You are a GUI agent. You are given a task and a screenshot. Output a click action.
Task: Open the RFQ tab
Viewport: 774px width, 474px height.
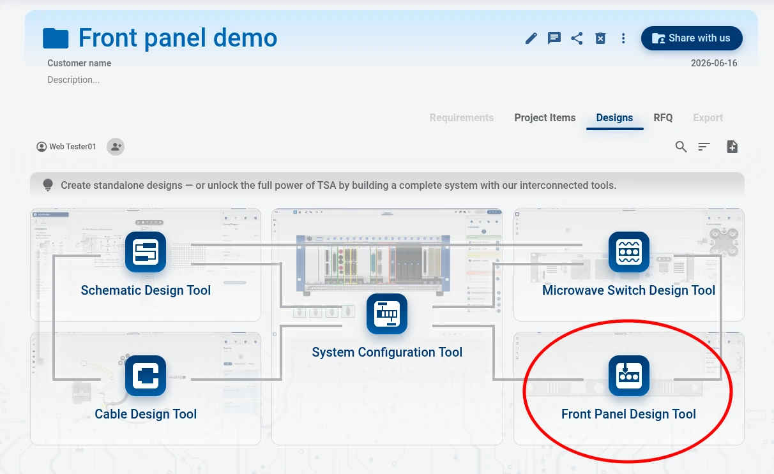pyautogui.click(x=663, y=117)
